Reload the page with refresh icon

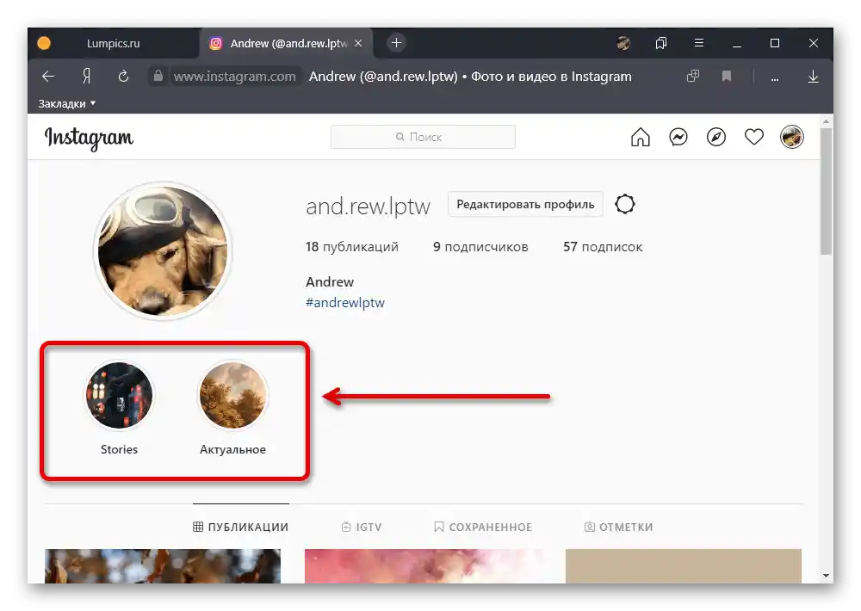pos(123,77)
